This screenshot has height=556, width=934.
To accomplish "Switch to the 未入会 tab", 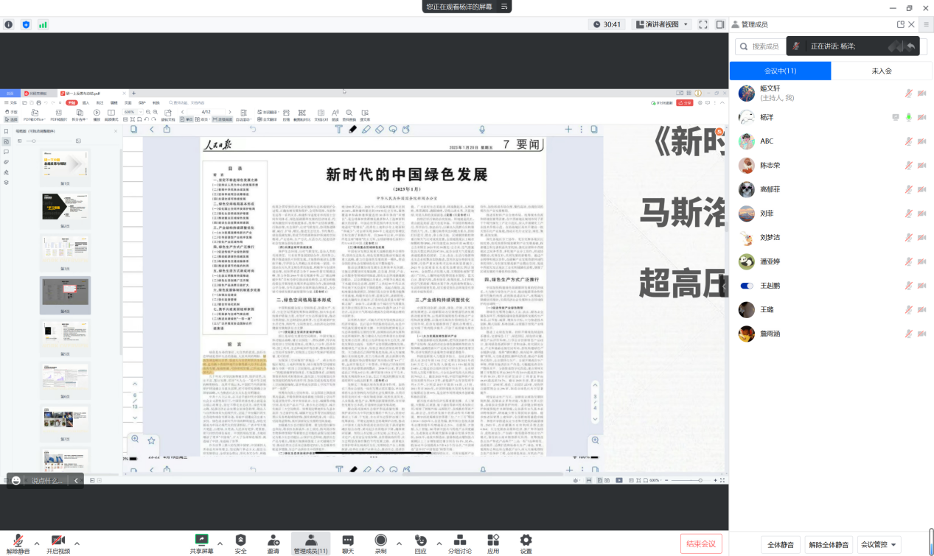I will tap(882, 71).
